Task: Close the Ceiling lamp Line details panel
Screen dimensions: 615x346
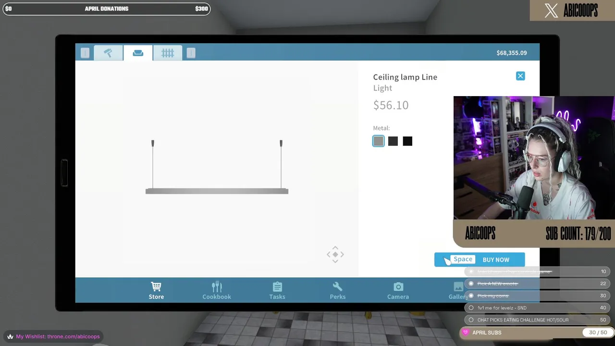Action: point(520,76)
